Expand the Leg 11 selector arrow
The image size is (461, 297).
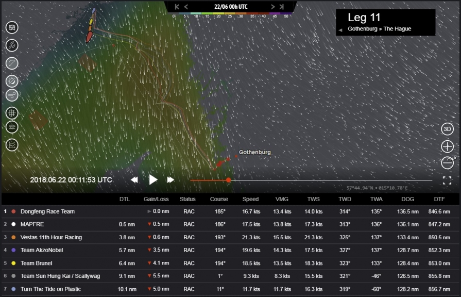click(x=340, y=30)
